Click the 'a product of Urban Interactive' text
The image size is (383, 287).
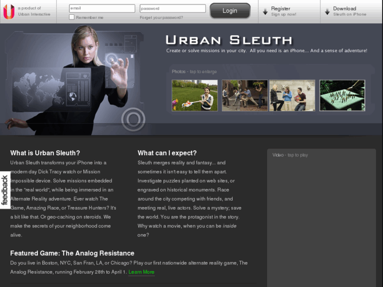[34, 11]
